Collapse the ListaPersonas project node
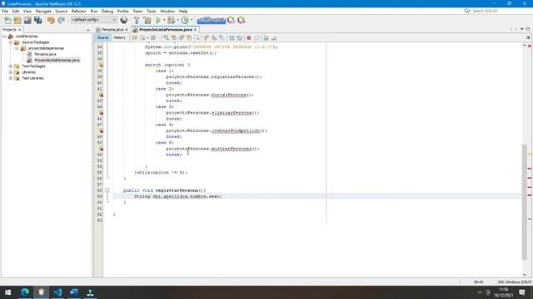Viewport: 533px width, 299px height. pos(4,37)
